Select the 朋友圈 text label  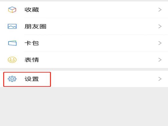(36, 26)
